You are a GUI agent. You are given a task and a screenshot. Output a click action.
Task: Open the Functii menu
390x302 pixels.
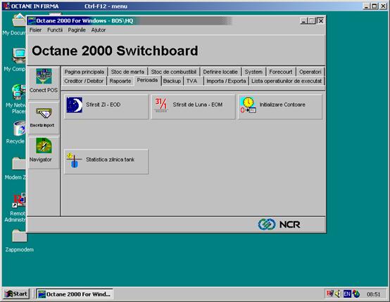[x=55, y=30]
